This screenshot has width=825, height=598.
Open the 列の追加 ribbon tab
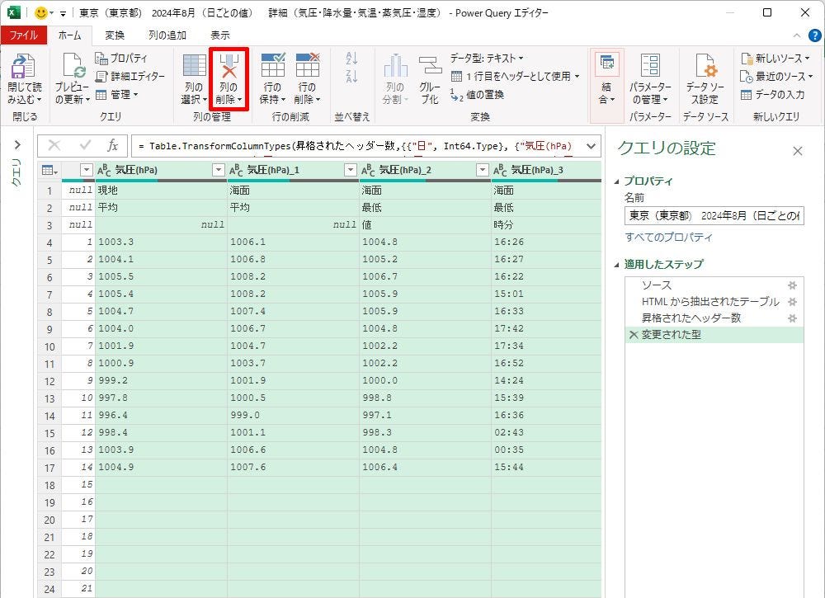tap(167, 35)
